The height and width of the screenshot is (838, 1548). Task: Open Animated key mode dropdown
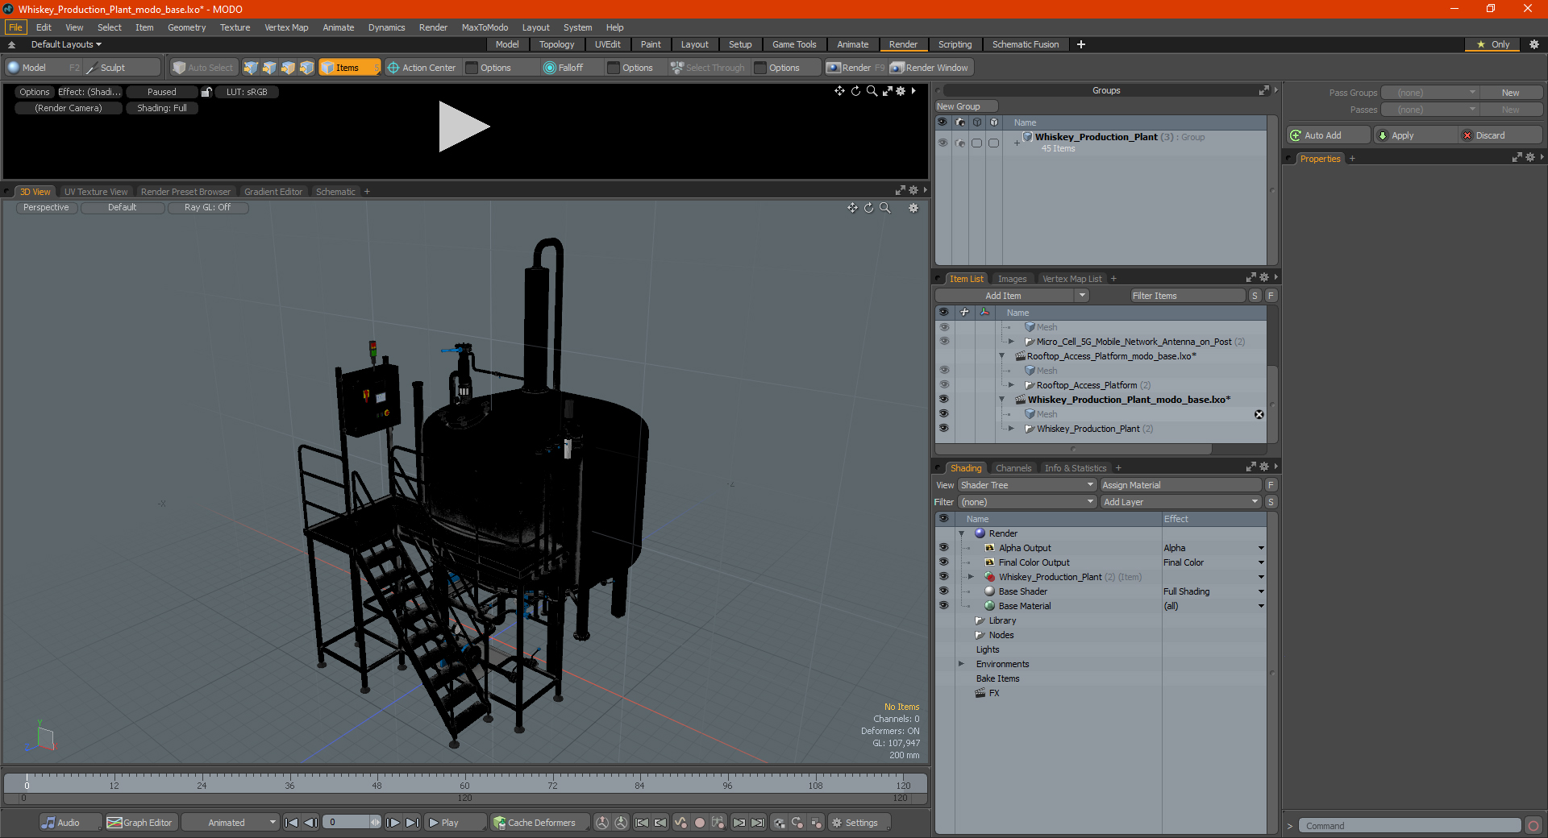click(x=231, y=823)
